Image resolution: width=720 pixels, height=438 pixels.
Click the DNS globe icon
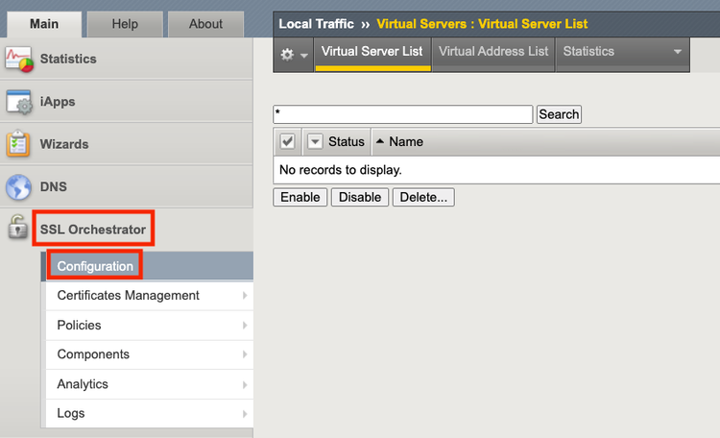coord(18,187)
